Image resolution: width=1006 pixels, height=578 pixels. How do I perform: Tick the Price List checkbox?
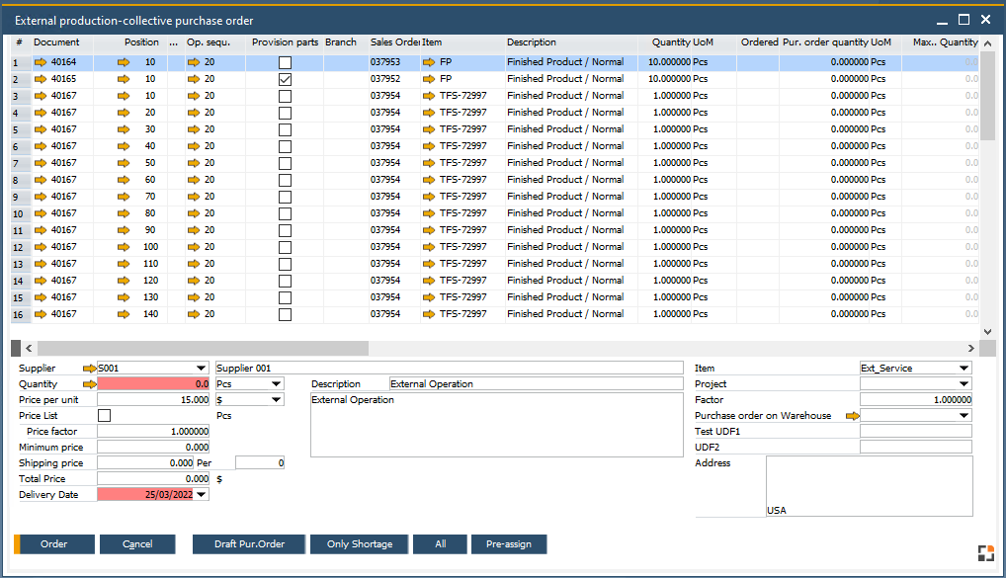point(105,416)
